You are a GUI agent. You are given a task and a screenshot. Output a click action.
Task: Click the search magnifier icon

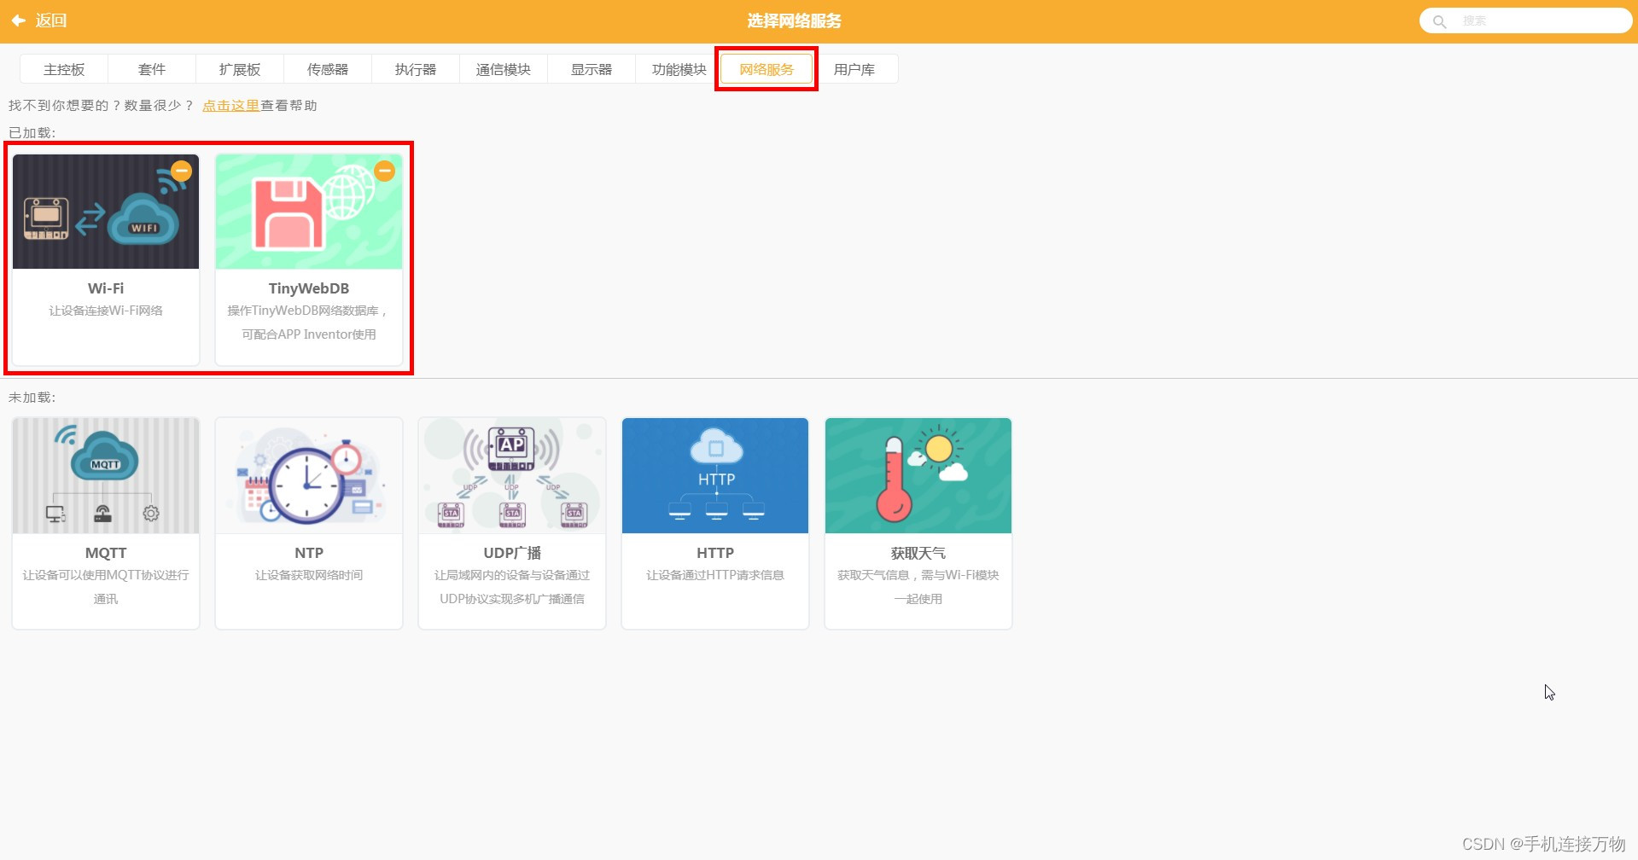pyautogui.click(x=1439, y=20)
